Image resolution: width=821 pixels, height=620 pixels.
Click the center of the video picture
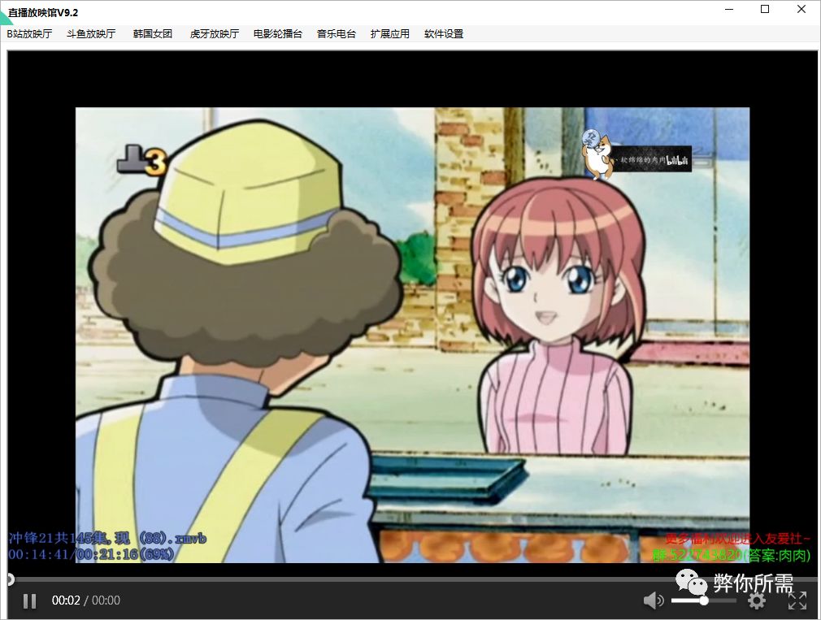[x=413, y=335]
